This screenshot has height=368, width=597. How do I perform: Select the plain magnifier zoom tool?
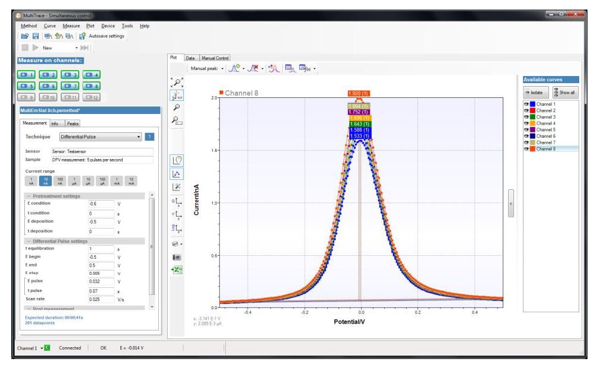pos(177,107)
